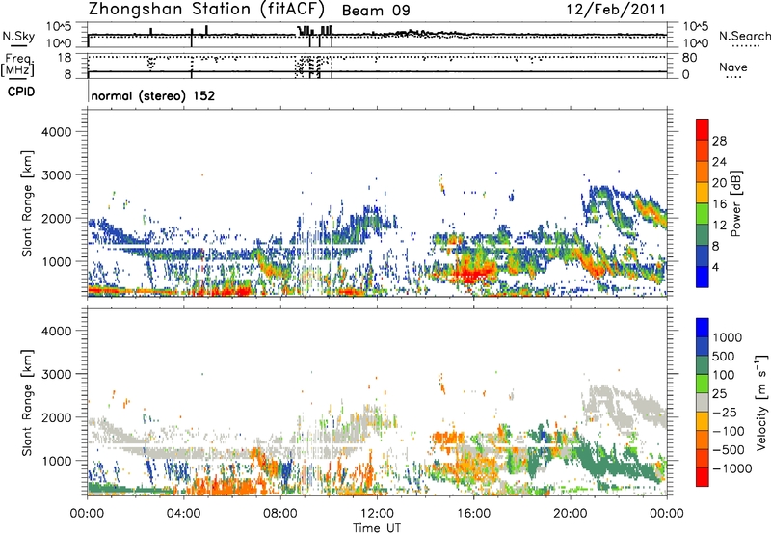Click the 3000 tick of velocity panel
The width and height of the screenshot is (771, 534).
tap(56, 374)
